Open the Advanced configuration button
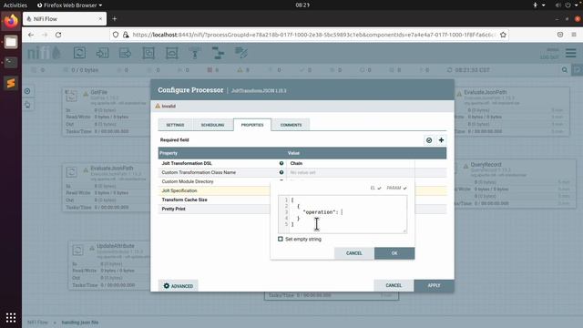This screenshot has height=328, width=583. 179,286
